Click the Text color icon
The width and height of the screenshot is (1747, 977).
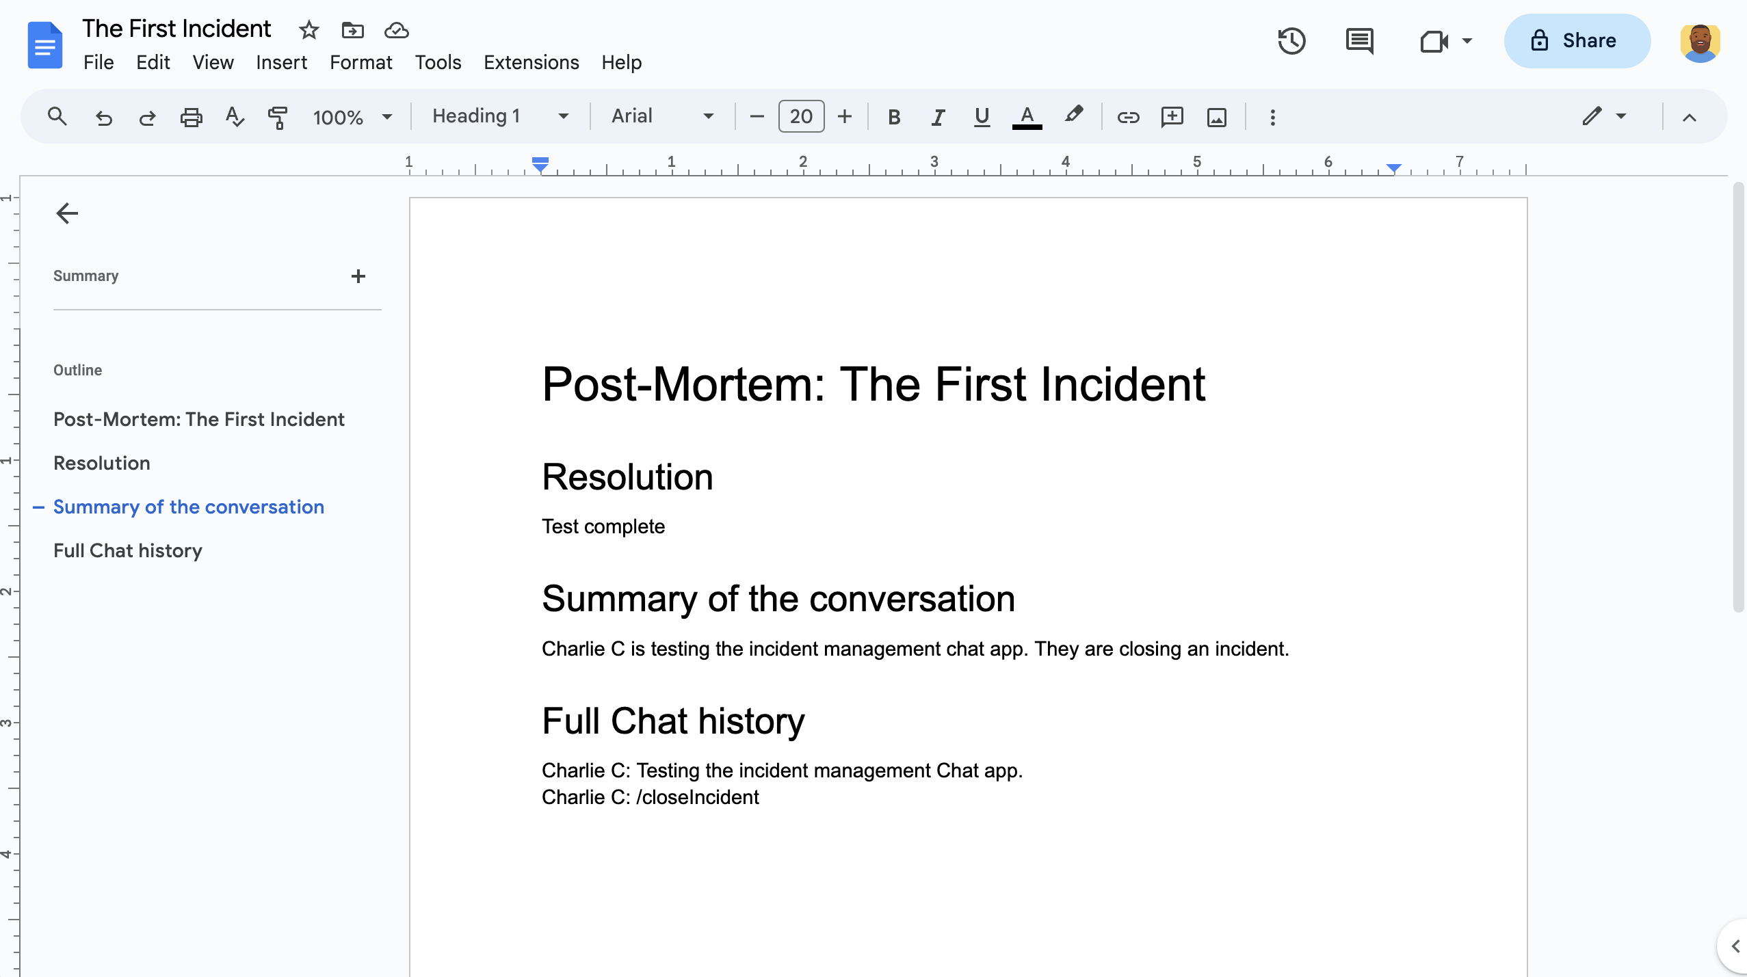1027,116
